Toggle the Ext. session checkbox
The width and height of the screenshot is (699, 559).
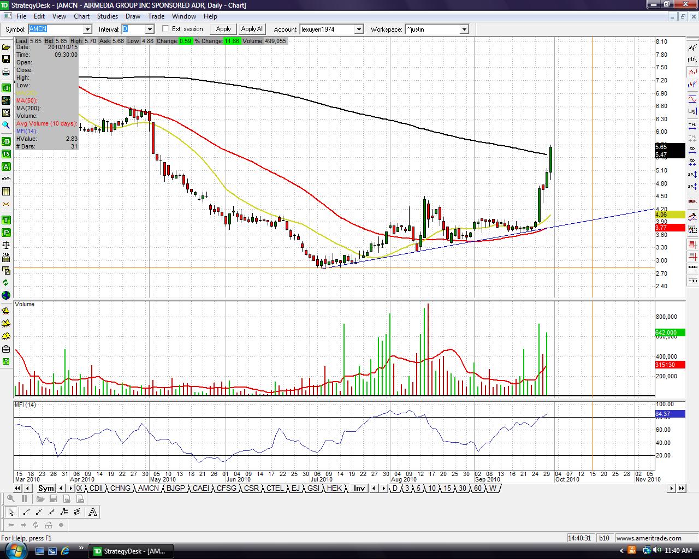point(166,29)
